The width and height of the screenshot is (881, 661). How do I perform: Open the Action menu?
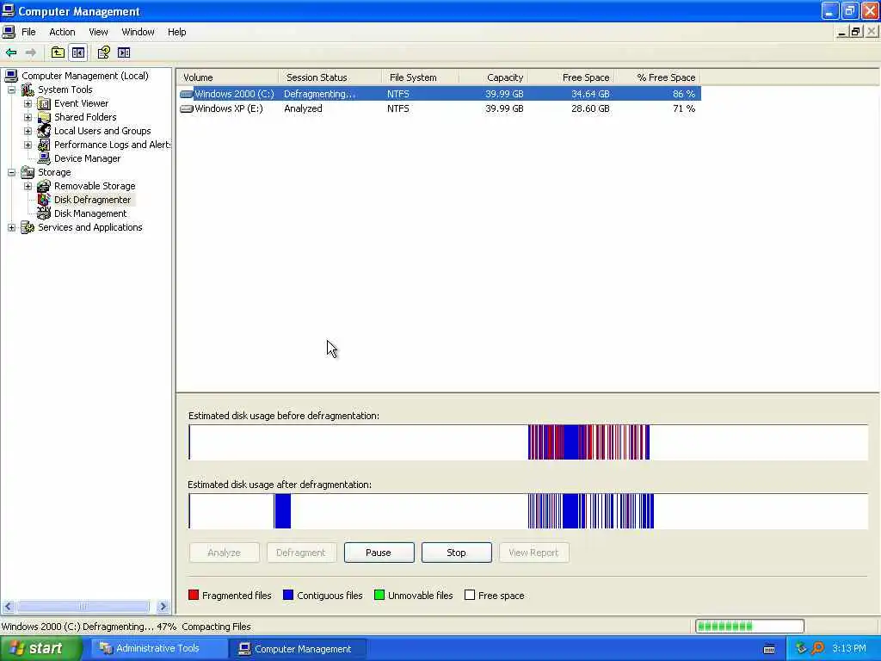[x=62, y=32]
